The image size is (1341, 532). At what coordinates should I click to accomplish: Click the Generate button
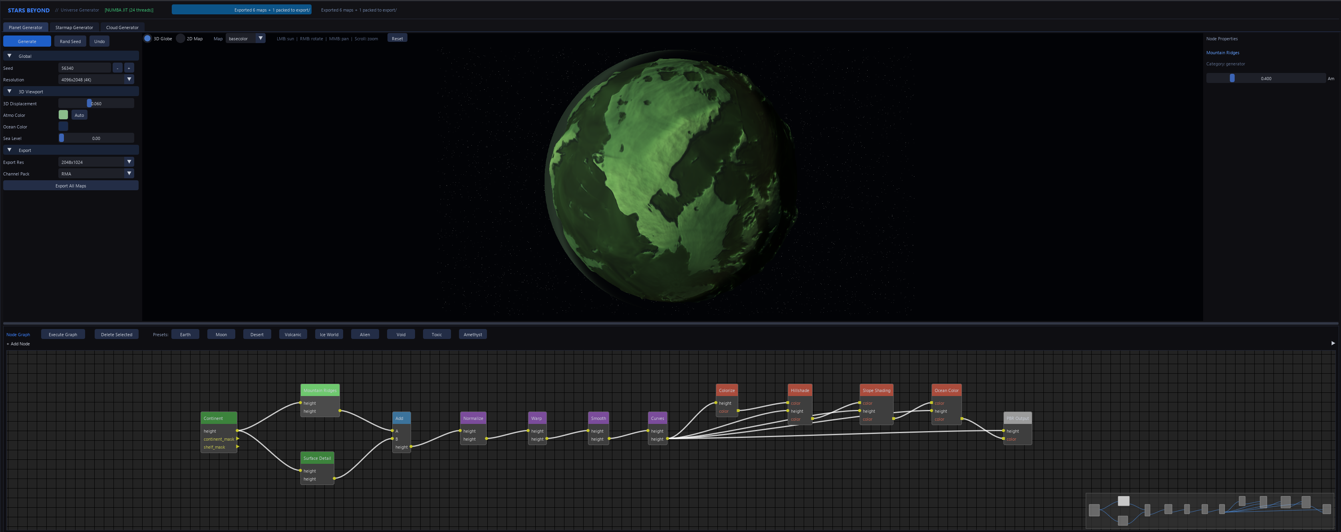tap(26, 41)
